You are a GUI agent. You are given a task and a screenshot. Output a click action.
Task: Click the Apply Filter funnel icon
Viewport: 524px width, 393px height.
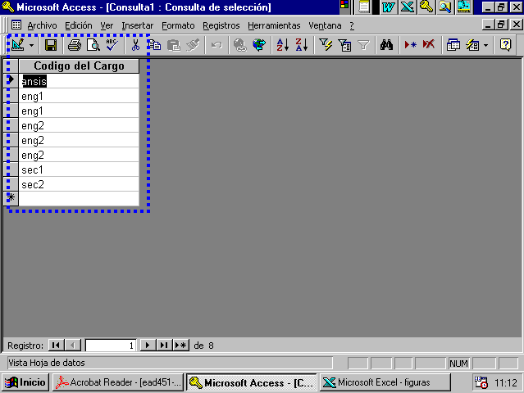click(x=363, y=45)
